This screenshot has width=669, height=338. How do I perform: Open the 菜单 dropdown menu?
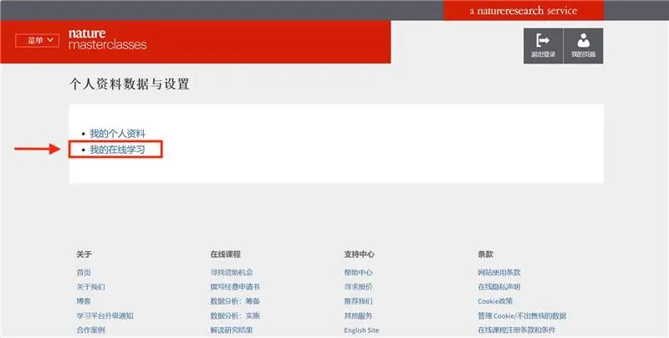[x=37, y=40]
